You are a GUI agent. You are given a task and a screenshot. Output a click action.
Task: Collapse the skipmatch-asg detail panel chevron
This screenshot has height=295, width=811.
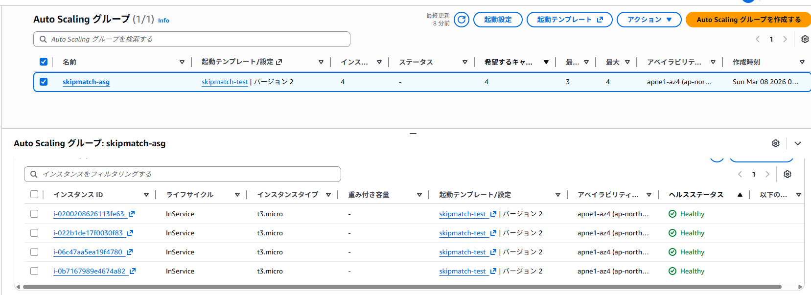point(798,143)
